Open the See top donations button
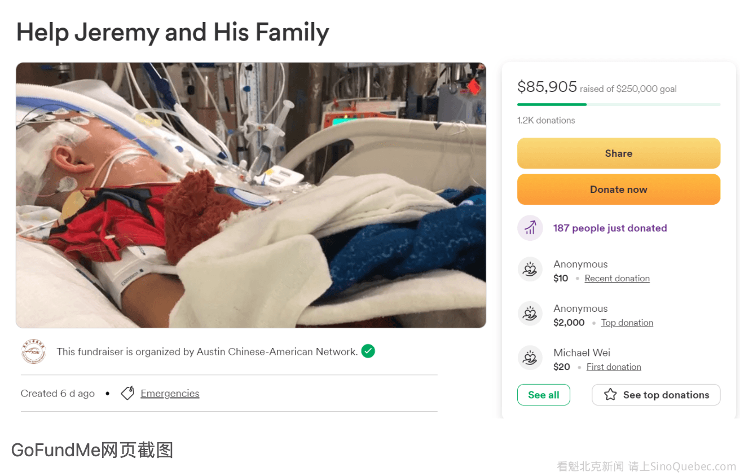 click(x=656, y=395)
